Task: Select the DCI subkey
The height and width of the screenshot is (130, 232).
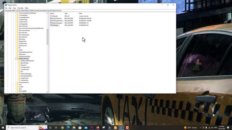Action: tap(22, 71)
